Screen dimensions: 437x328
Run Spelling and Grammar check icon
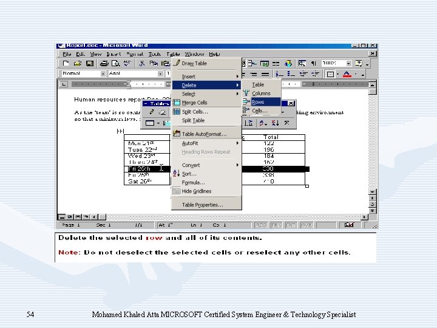(127, 64)
